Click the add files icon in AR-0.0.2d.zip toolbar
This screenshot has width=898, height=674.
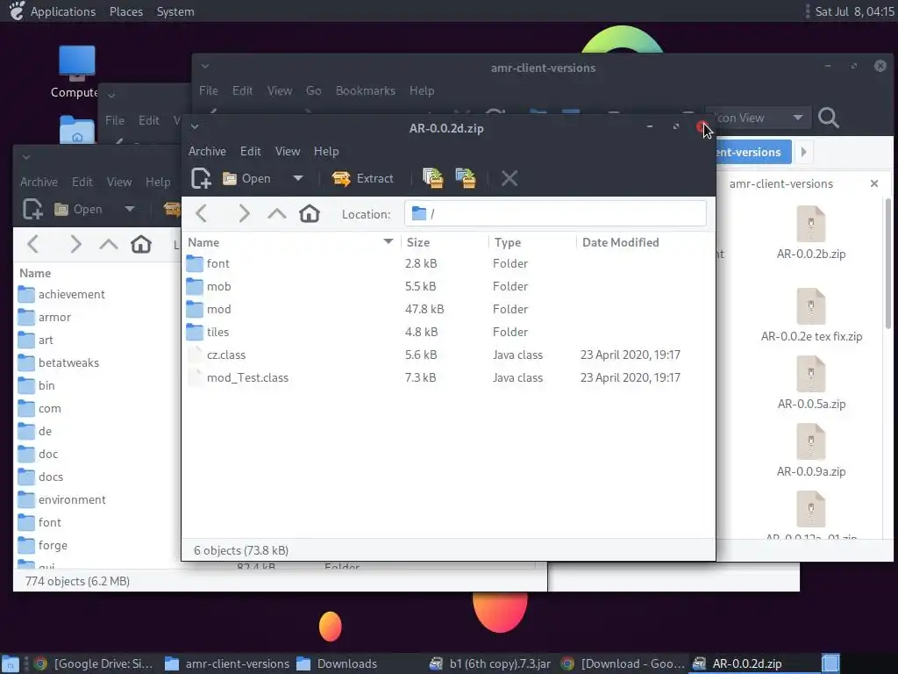[x=433, y=178]
